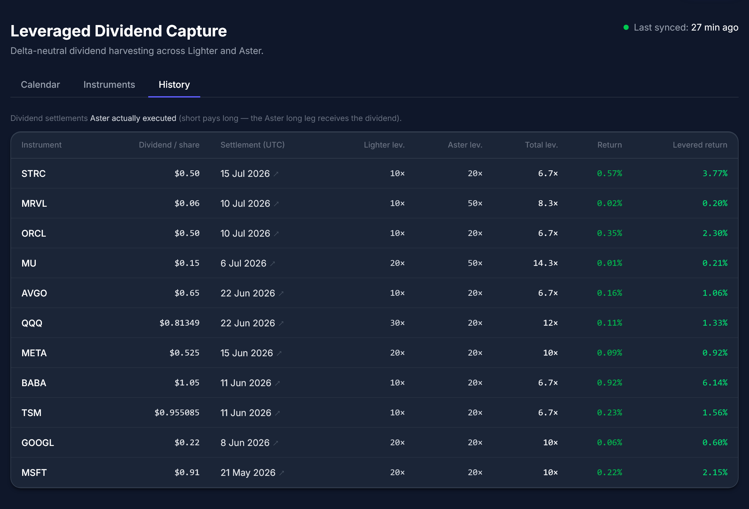Click MU total leverage 14.3×

(x=545, y=263)
